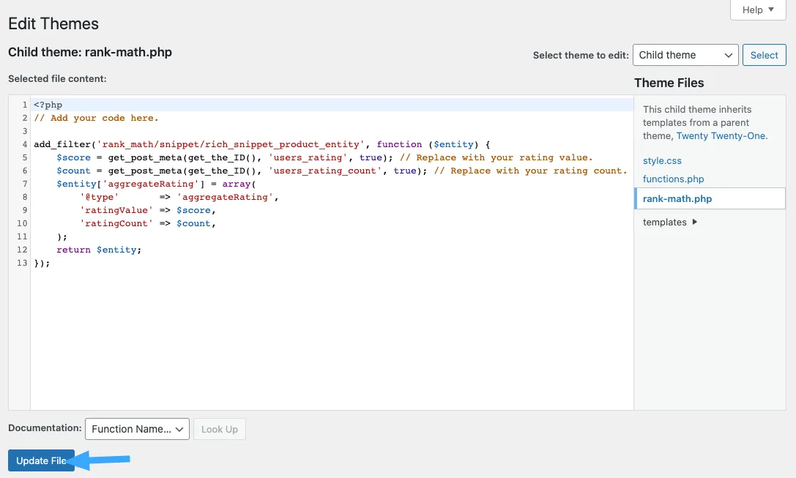This screenshot has height=478, width=796.
Task: Click the closing '});' on line 13
Action: point(42,264)
